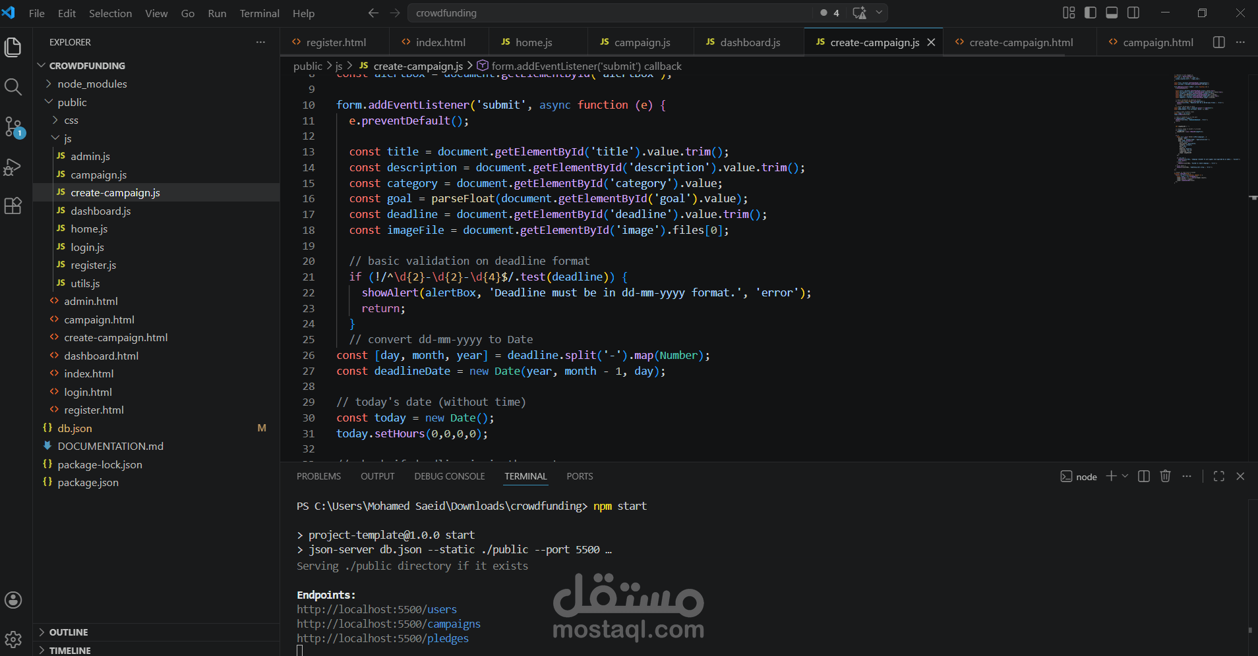Expand the TIMELINE section
1258x656 pixels.
tap(70, 650)
